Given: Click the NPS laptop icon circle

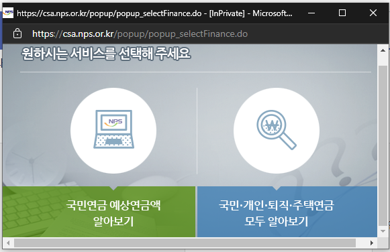Looking at the screenshot, I should pos(113,130).
